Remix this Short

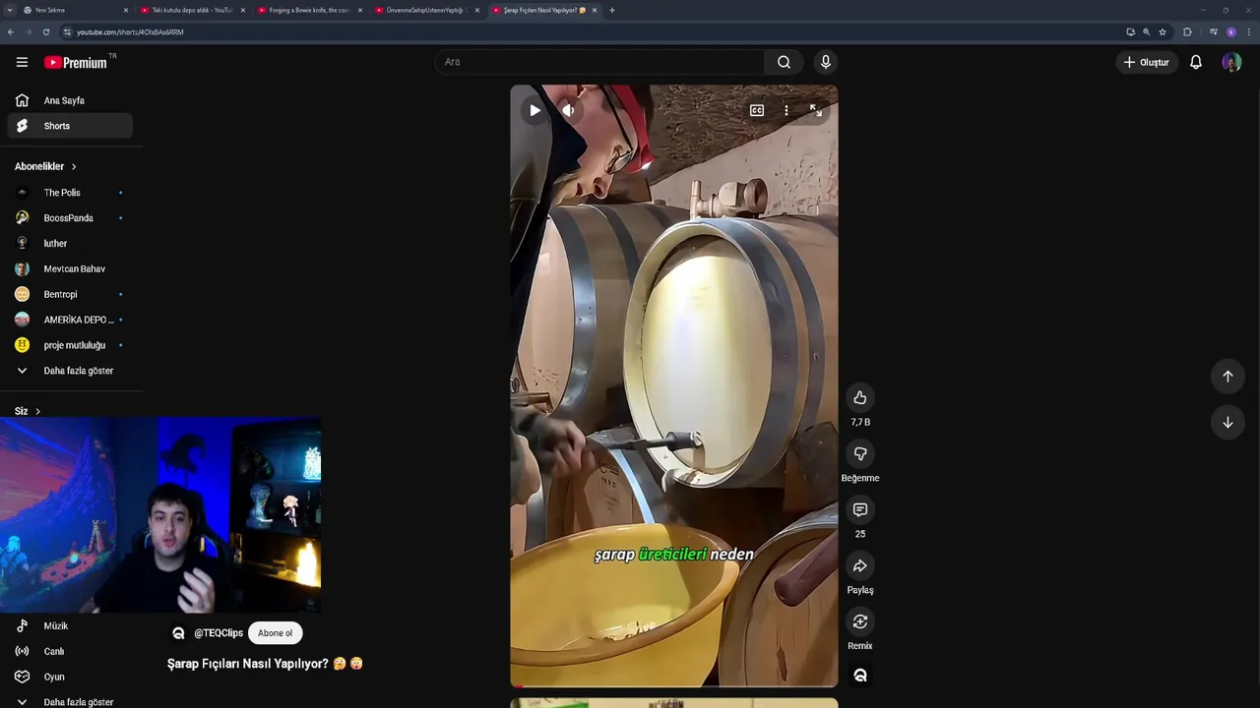pyautogui.click(x=860, y=621)
